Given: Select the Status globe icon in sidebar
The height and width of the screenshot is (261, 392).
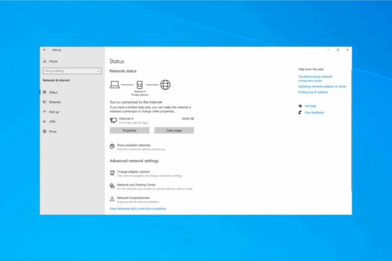Looking at the screenshot, I should [x=45, y=92].
